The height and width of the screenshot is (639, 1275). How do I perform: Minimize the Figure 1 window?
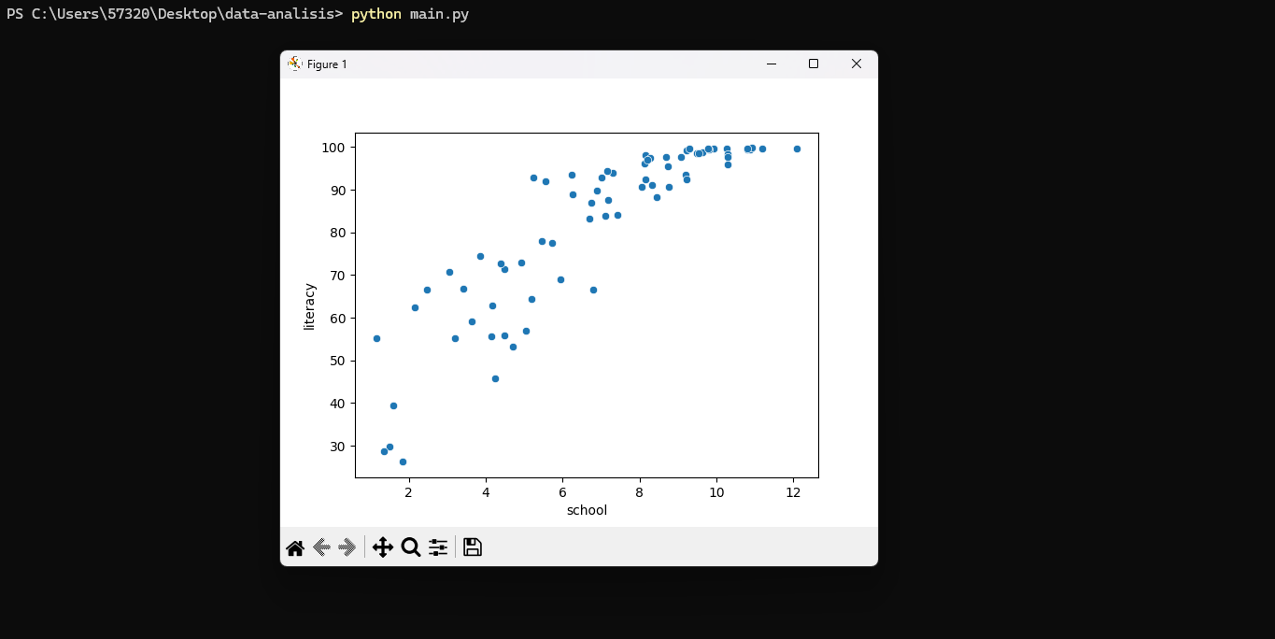772,64
